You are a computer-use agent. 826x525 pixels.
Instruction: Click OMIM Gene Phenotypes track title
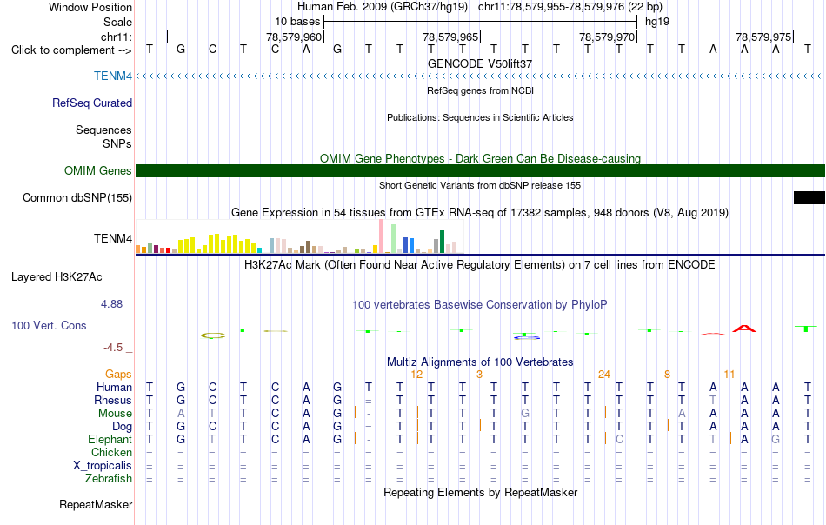click(480, 158)
